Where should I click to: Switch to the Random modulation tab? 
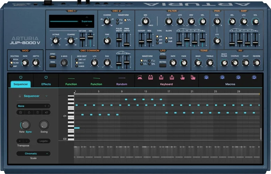[122, 84]
